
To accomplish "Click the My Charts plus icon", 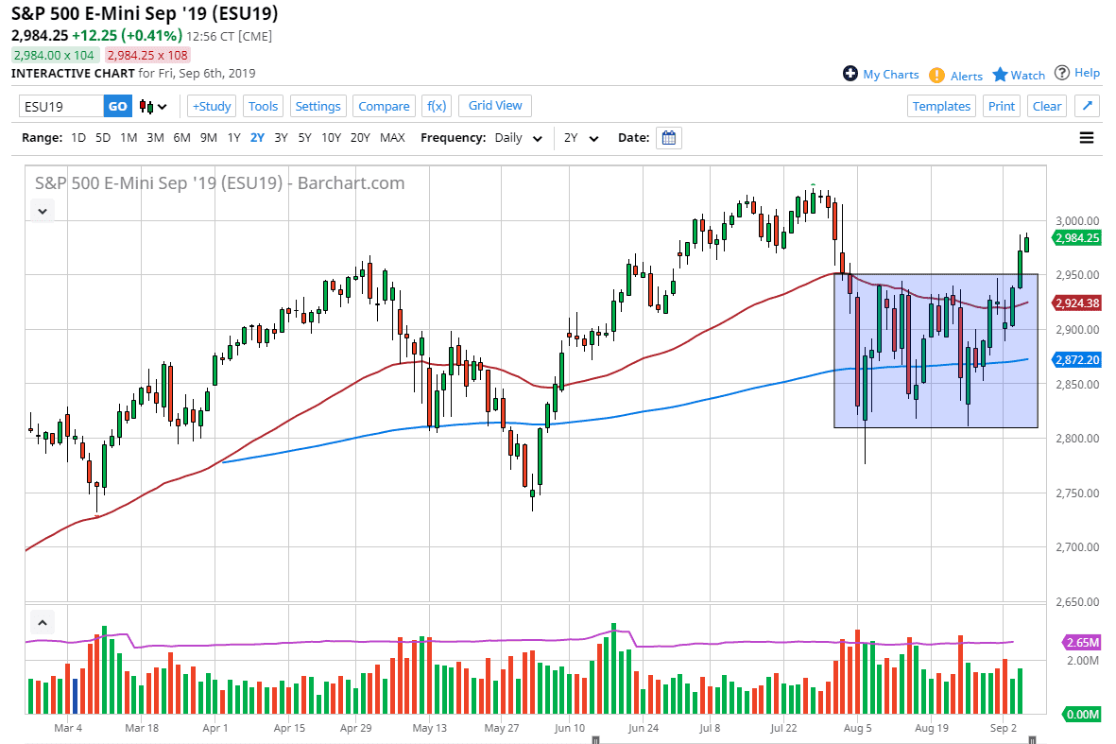I will click(850, 74).
